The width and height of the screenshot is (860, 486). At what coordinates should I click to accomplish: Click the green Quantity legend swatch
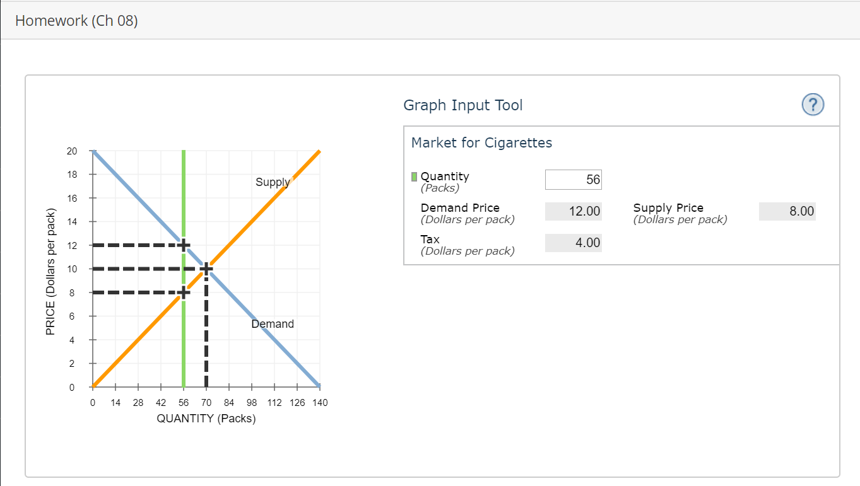point(414,176)
